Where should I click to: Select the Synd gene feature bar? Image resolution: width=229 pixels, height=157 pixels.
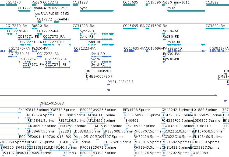[x=97, y=11]
